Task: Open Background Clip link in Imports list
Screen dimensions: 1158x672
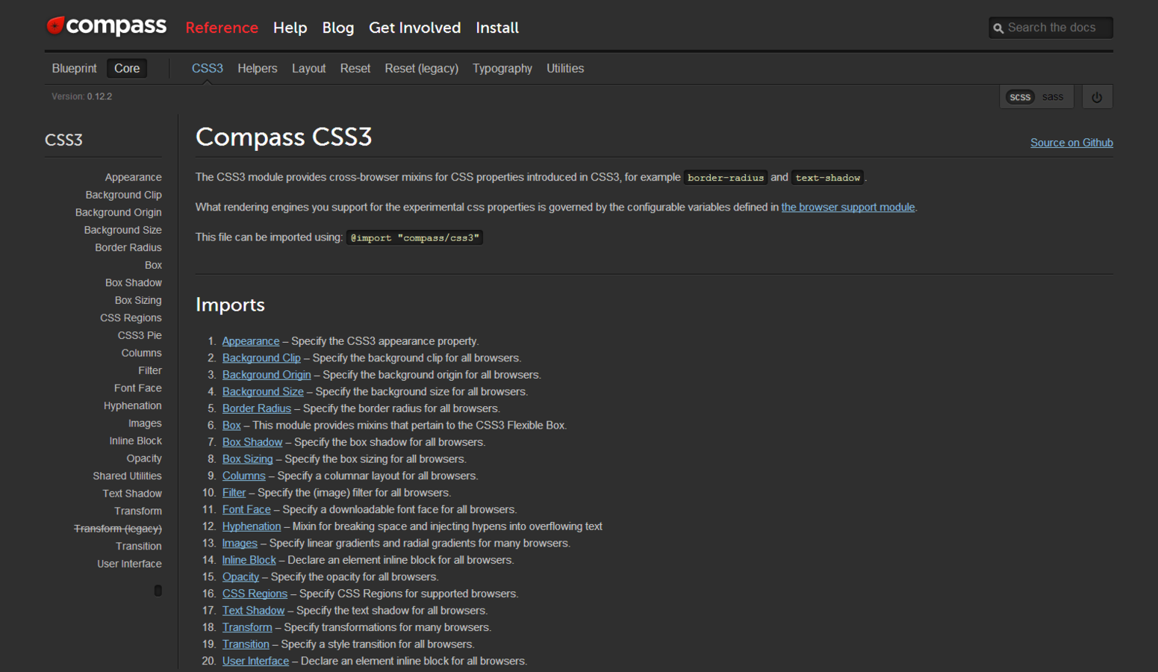Action: coord(261,358)
